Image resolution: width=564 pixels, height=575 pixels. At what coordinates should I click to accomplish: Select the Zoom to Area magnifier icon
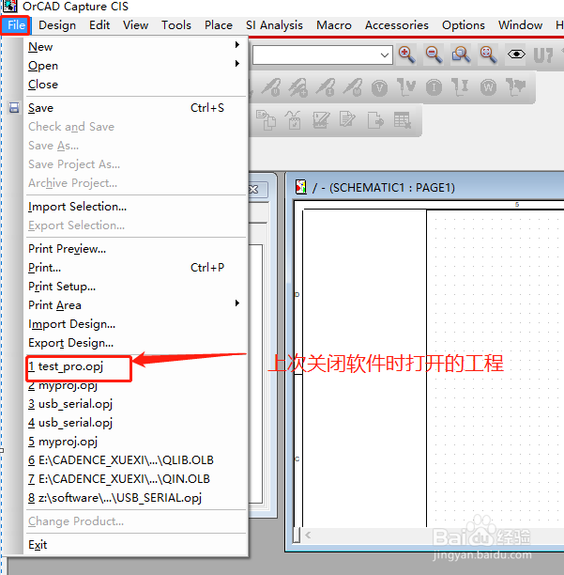coord(461,55)
